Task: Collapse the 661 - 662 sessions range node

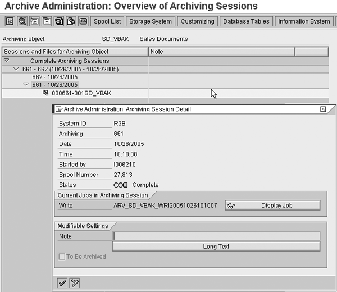Action: click(x=16, y=69)
